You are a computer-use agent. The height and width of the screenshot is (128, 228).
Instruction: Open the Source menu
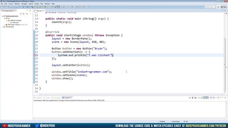click(11, 4)
